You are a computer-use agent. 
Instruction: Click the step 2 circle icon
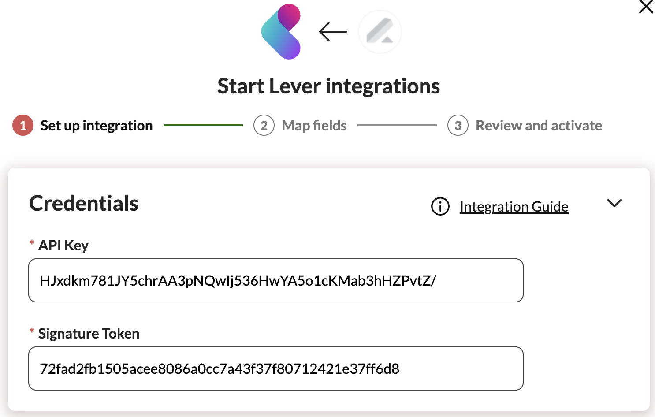[x=264, y=126]
